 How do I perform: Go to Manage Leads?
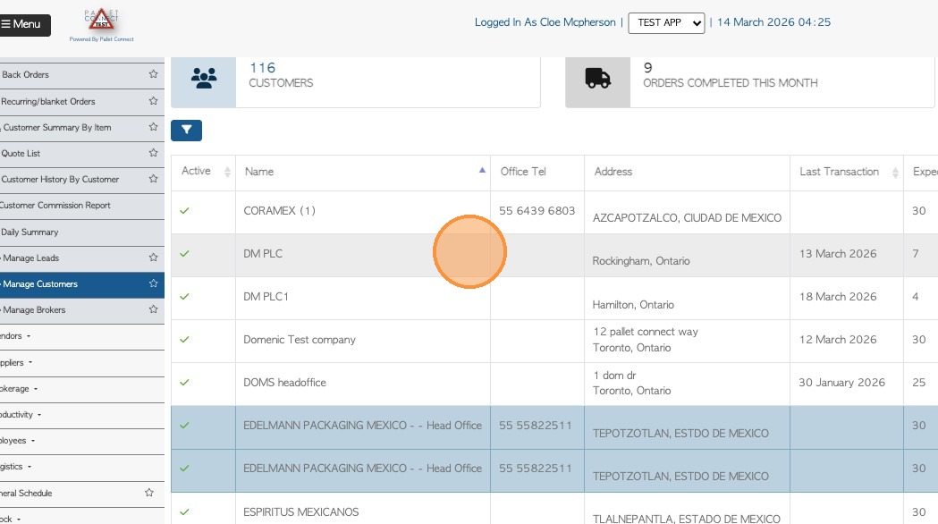(30, 258)
